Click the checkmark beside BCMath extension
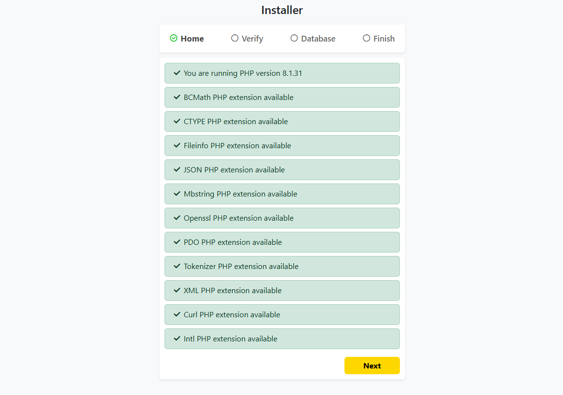Image resolution: width=563 pixels, height=395 pixels. coord(177,97)
